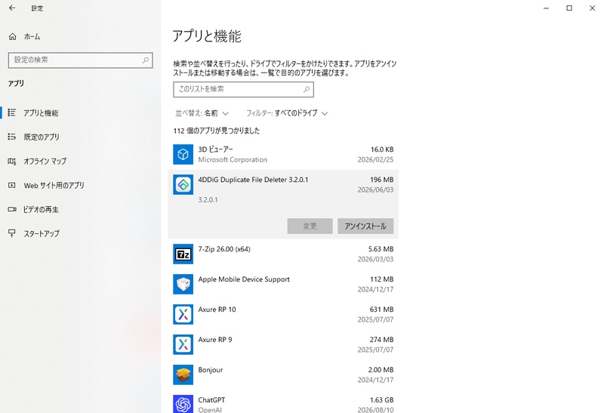Select the Bonjour entry
This screenshot has width=604, height=413.
pos(283,374)
